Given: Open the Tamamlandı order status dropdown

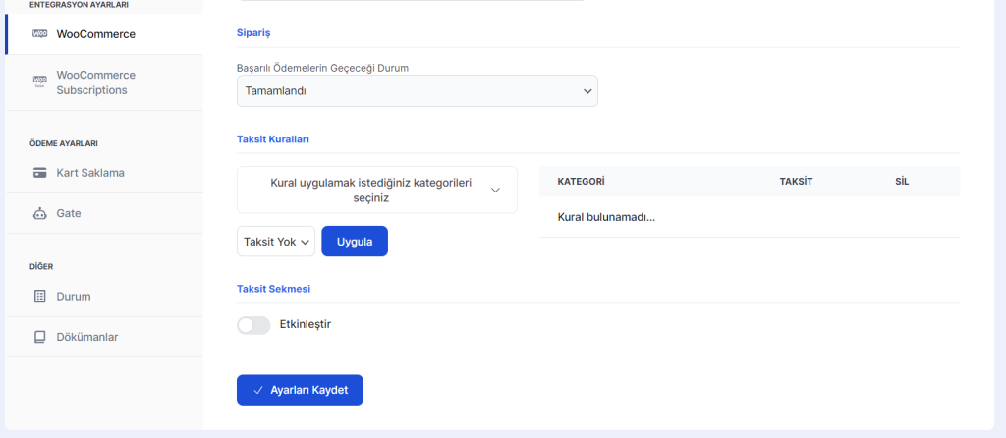Looking at the screenshot, I should pyautogui.click(x=417, y=91).
